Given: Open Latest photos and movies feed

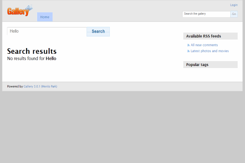Looking at the screenshot, I should click(209, 51).
